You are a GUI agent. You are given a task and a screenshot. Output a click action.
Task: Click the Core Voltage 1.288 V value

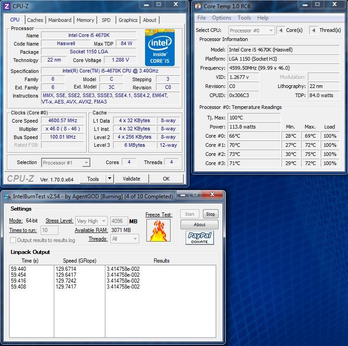pyautogui.click(x=120, y=60)
